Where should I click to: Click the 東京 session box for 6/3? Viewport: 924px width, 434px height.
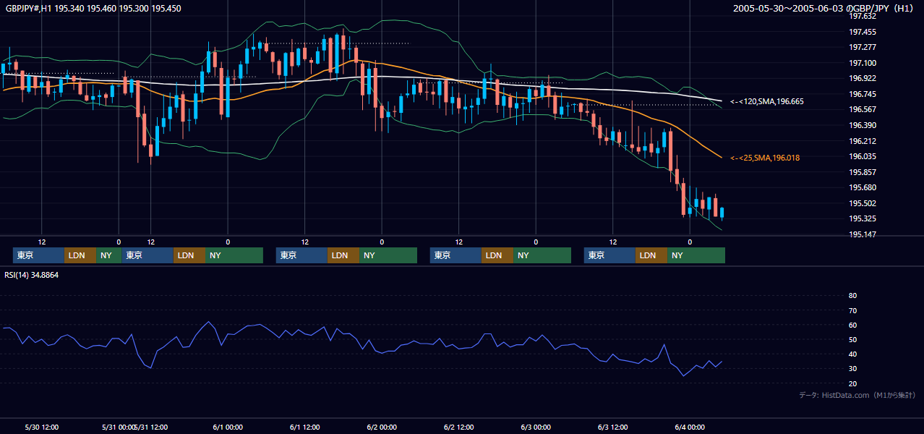click(x=609, y=255)
